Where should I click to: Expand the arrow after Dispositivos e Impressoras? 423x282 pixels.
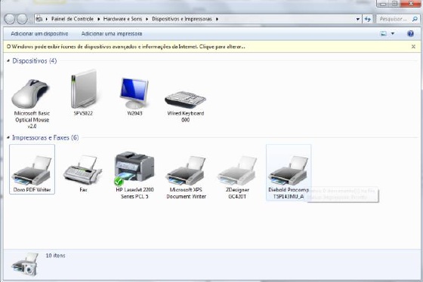coord(217,19)
